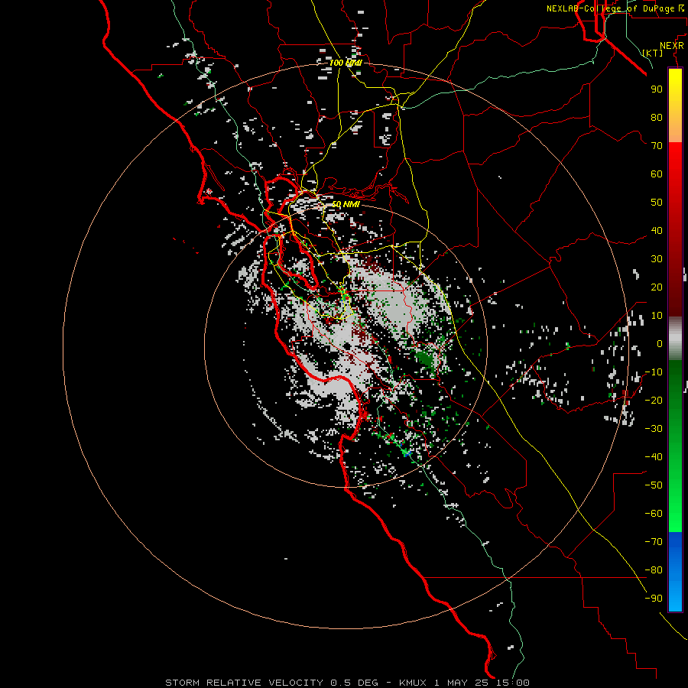Click the positive 10 scale label

click(x=657, y=316)
